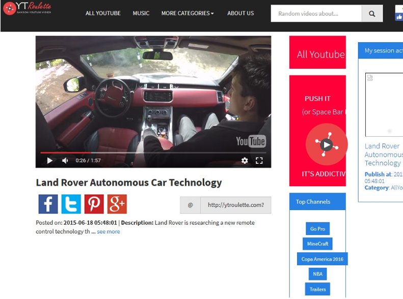Open the NBA channel
The image size is (403, 299).
(x=318, y=274)
